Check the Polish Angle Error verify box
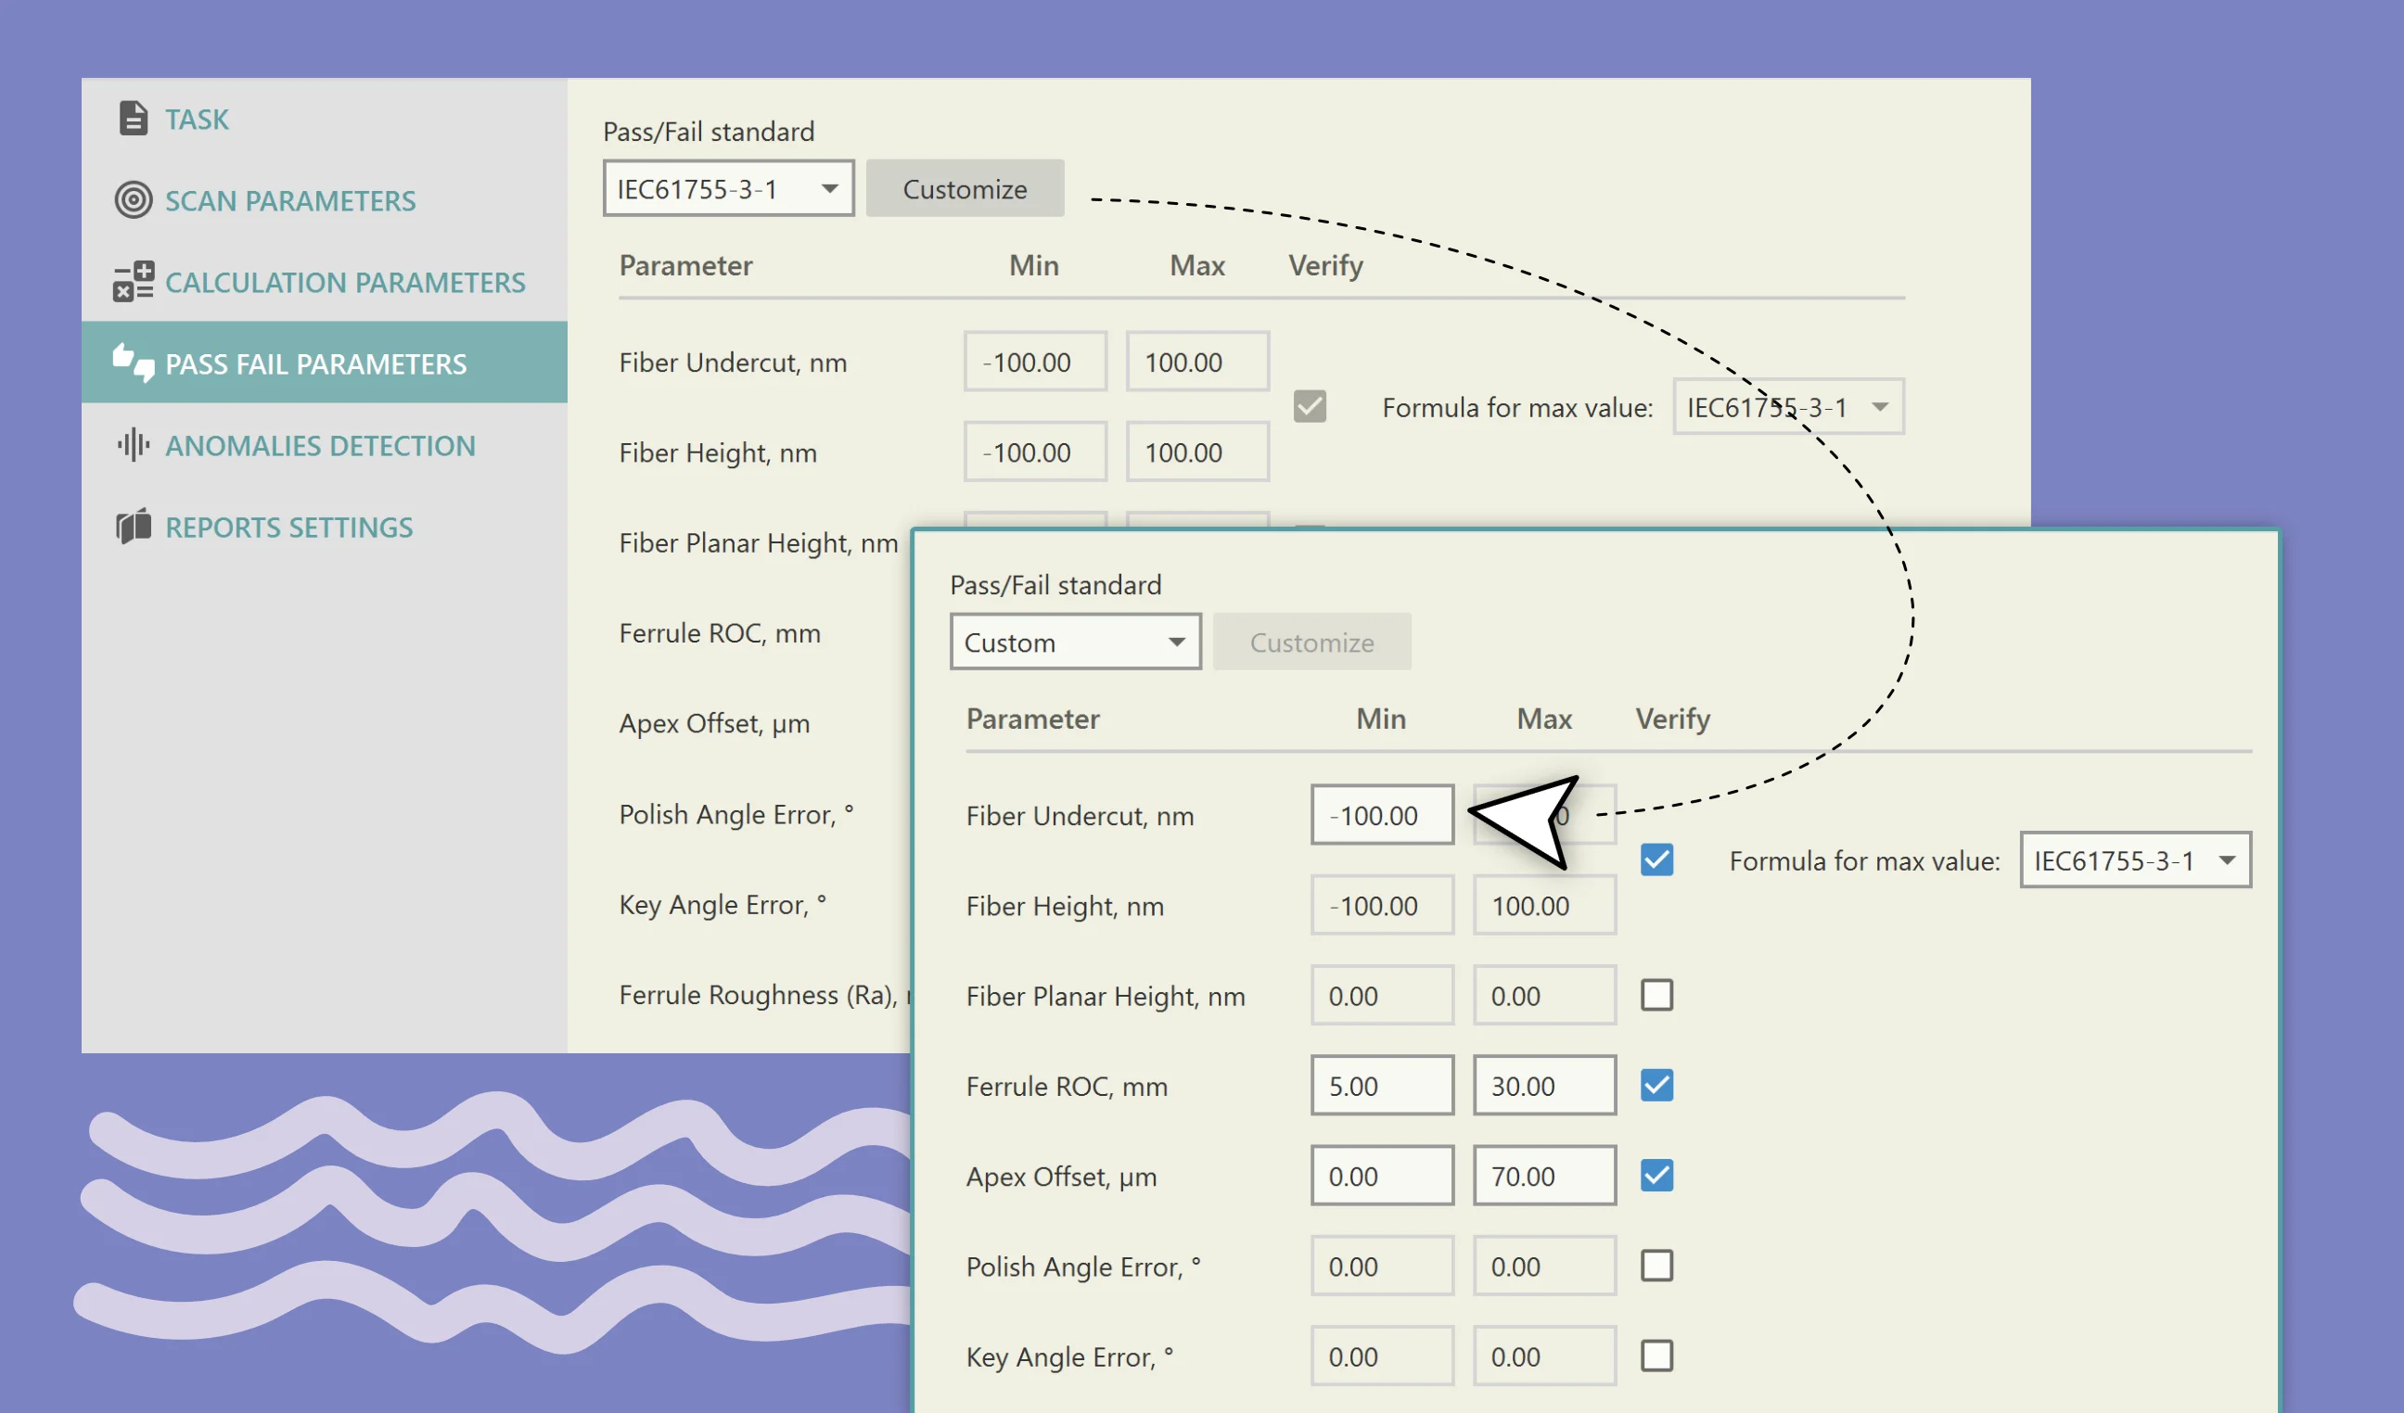Image resolution: width=2404 pixels, height=1413 pixels. [1656, 1267]
